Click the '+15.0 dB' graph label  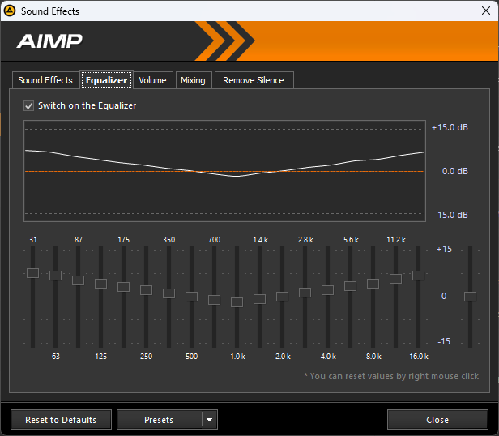(x=450, y=127)
